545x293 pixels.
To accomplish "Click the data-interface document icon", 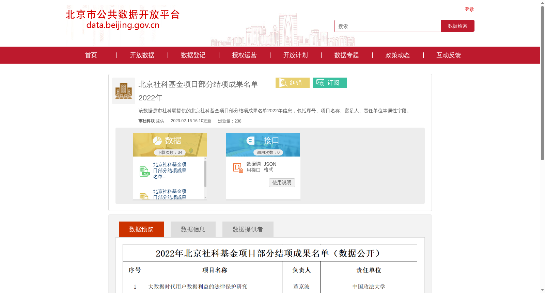I will click(238, 168).
